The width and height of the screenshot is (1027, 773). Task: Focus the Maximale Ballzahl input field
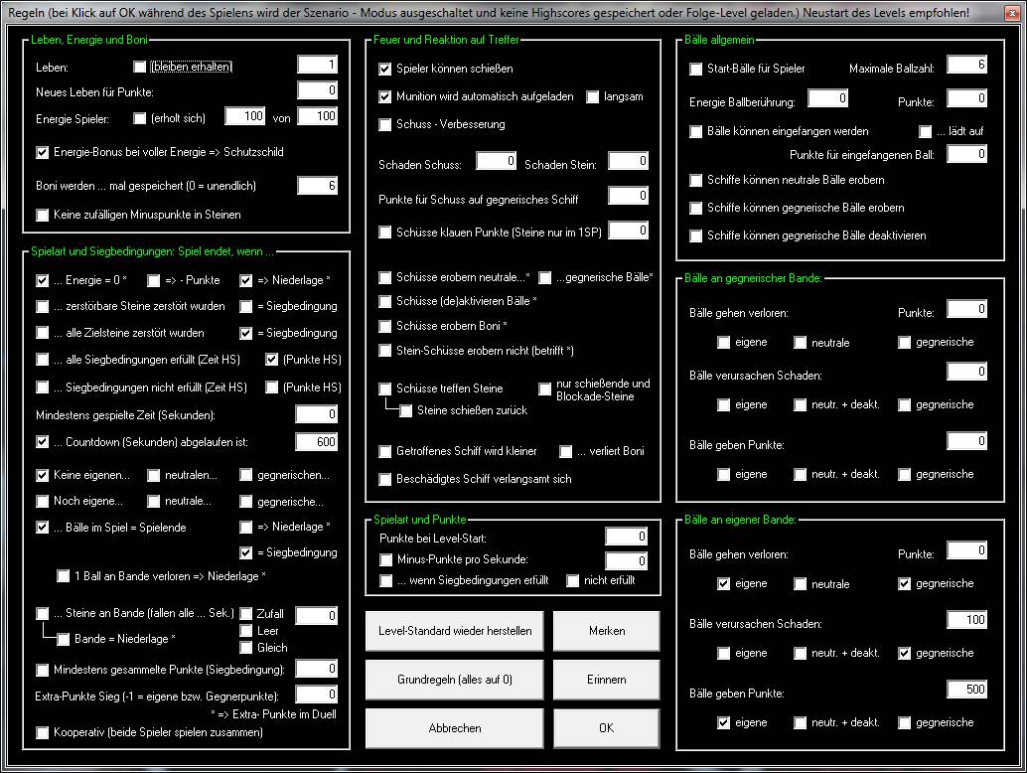(x=966, y=66)
